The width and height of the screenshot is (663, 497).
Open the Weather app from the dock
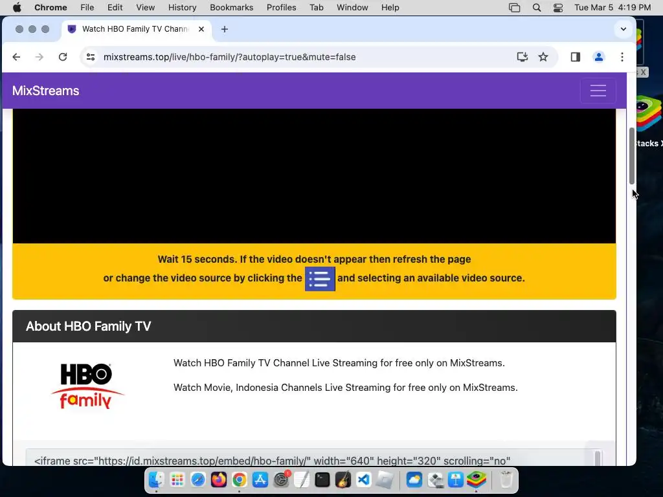(414, 480)
